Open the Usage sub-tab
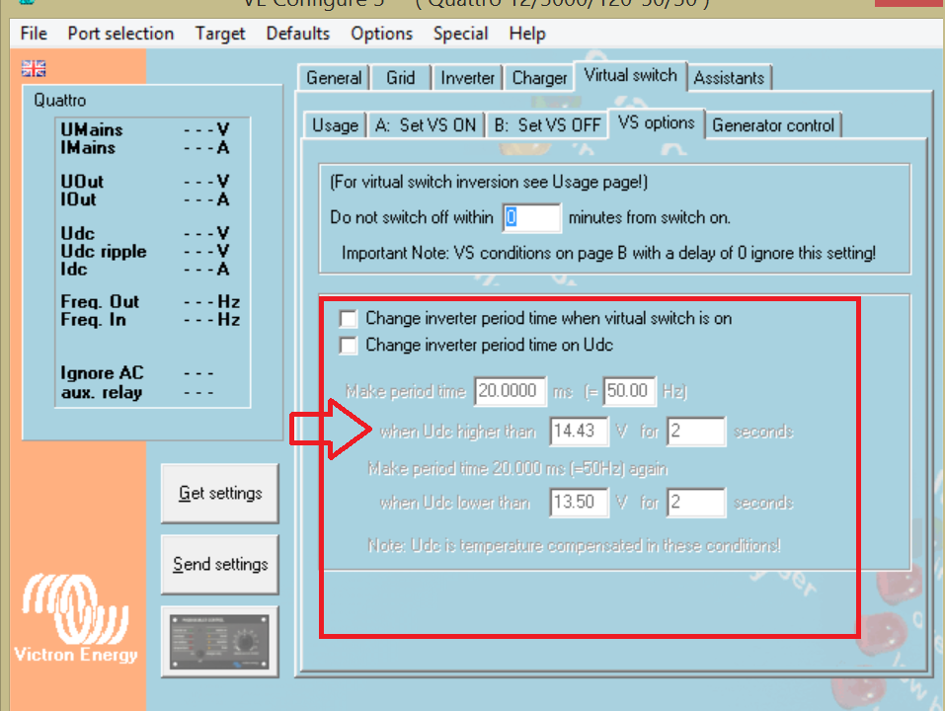The image size is (945, 711). (x=335, y=126)
